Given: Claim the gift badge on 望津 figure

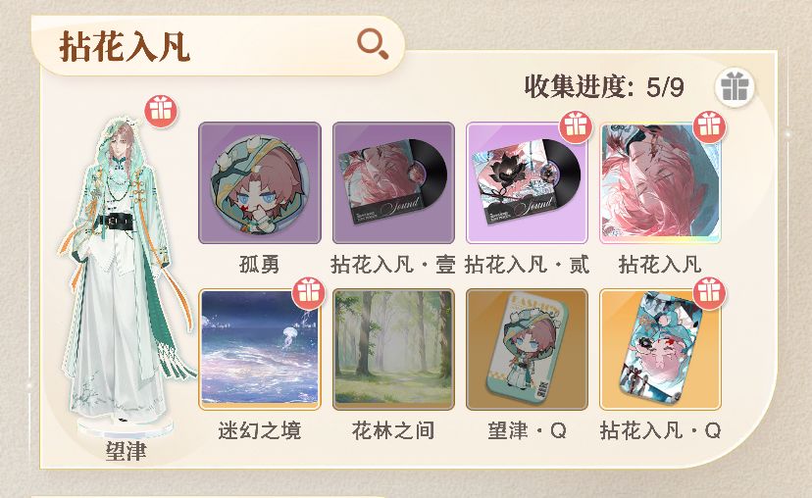Looking at the screenshot, I should point(161,112).
